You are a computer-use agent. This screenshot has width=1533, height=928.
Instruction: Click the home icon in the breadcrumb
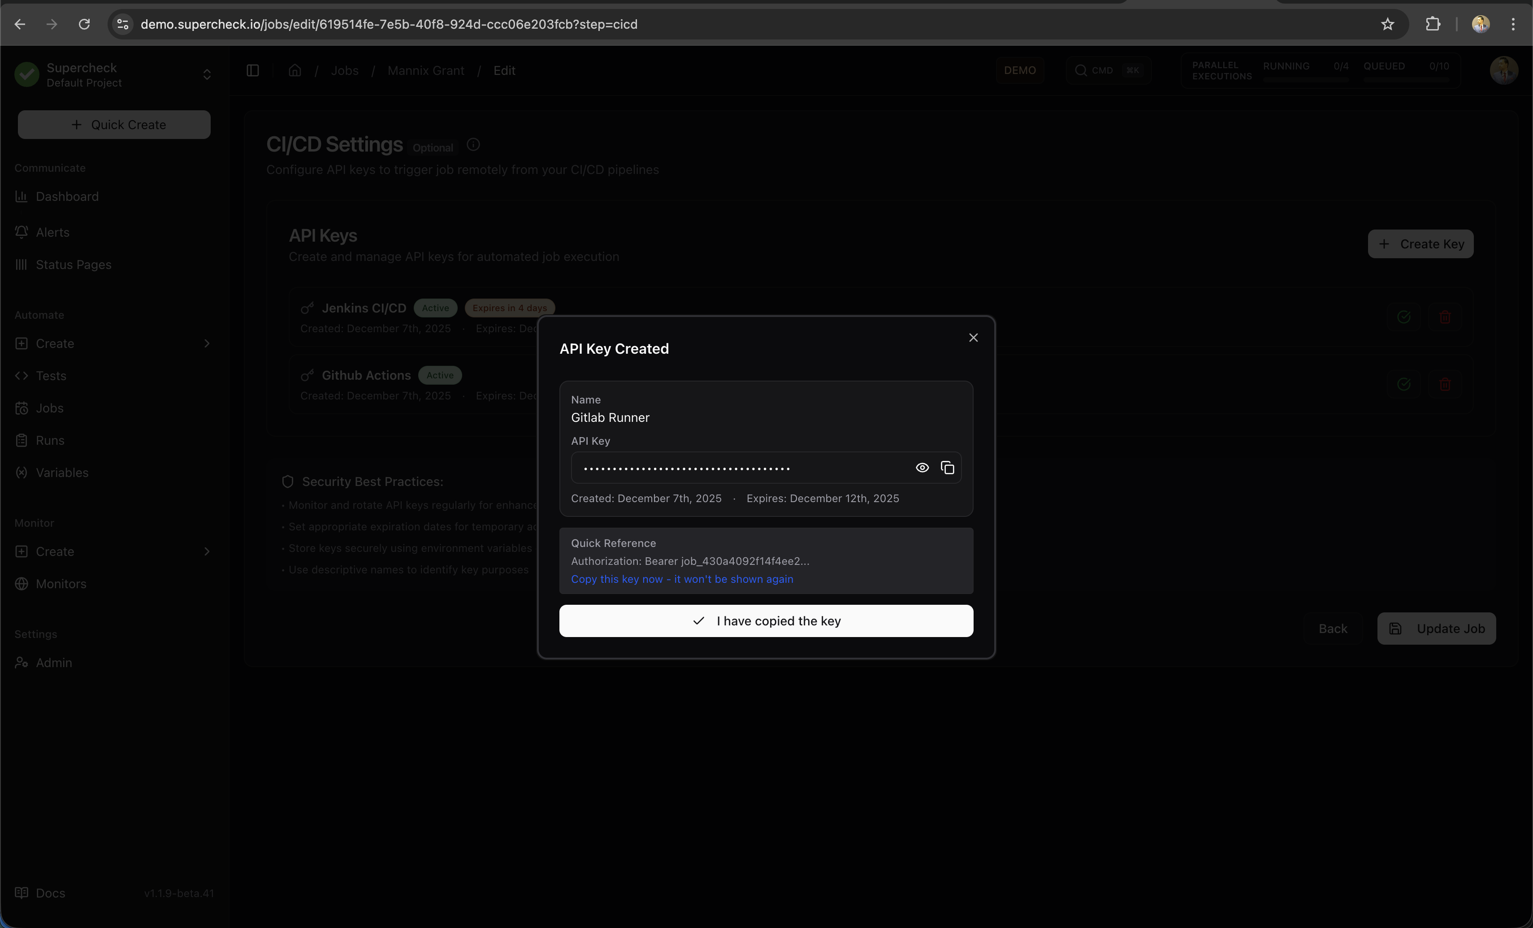click(294, 70)
